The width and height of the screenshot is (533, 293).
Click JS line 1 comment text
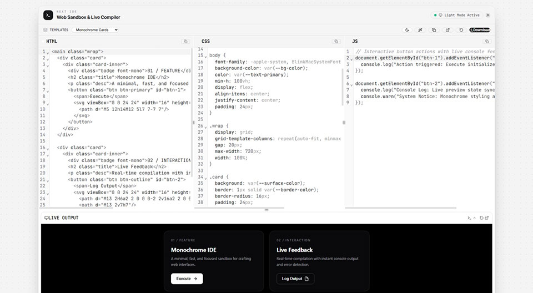[x=425, y=52]
